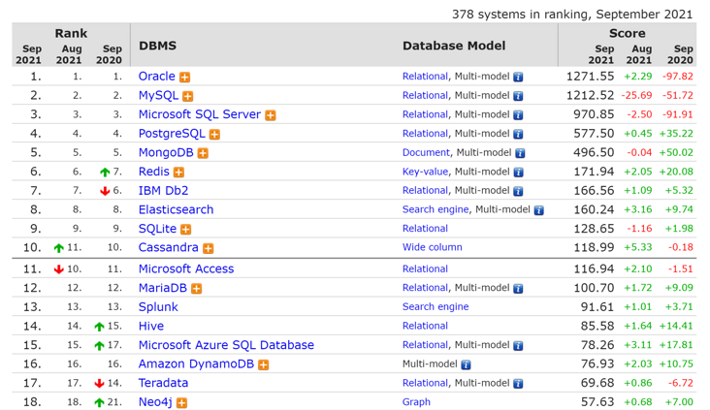Click the blue info icon in Oracle row
This screenshot has width=710, height=410.
click(x=518, y=77)
